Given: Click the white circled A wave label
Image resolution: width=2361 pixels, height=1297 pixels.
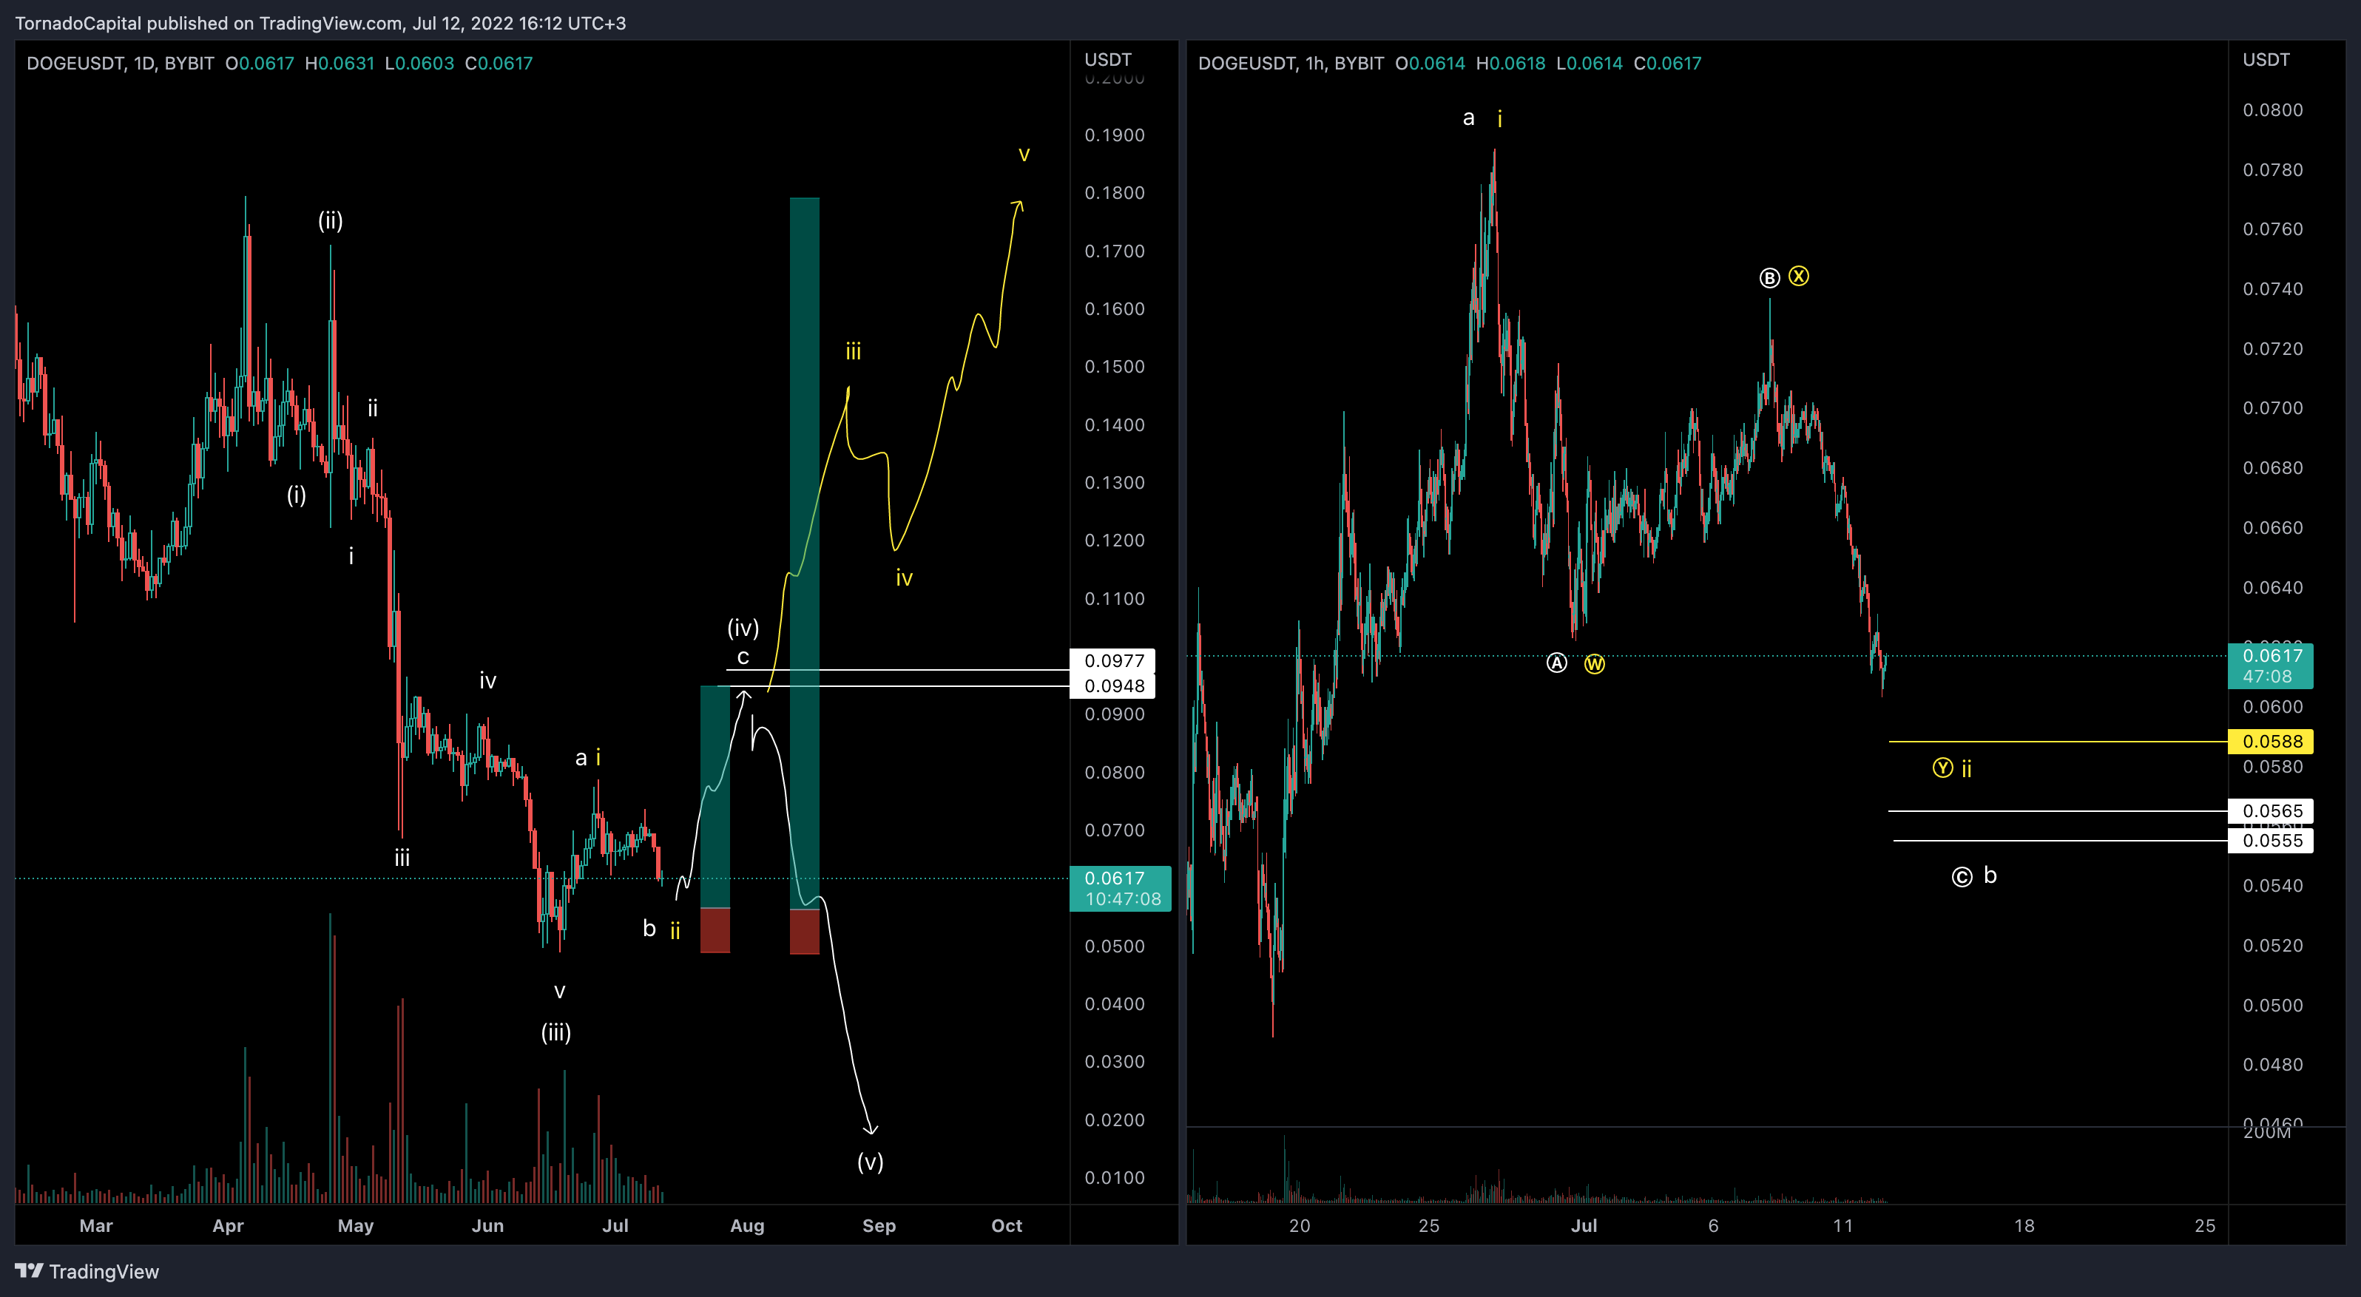Looking at the screenshot, I should [x=1557, y=663].
